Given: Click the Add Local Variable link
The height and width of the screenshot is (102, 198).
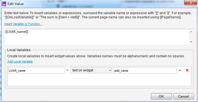Looking at the screenshot, I should 20,61.
